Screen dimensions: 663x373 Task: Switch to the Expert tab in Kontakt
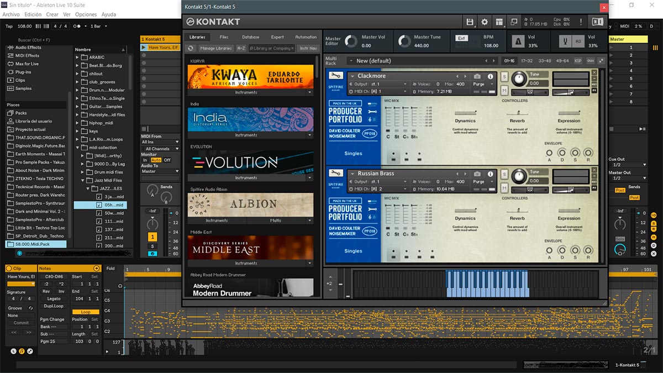(x=277, y=37)
